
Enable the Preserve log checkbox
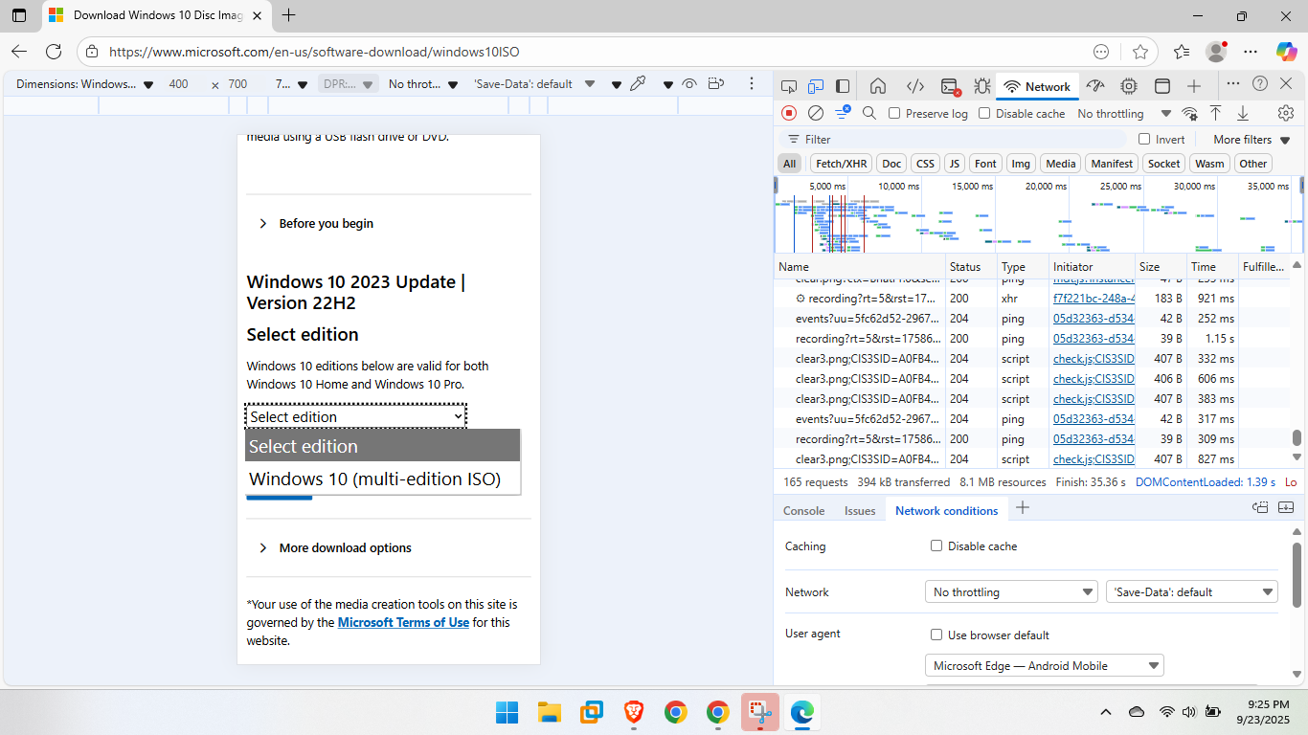894,113
